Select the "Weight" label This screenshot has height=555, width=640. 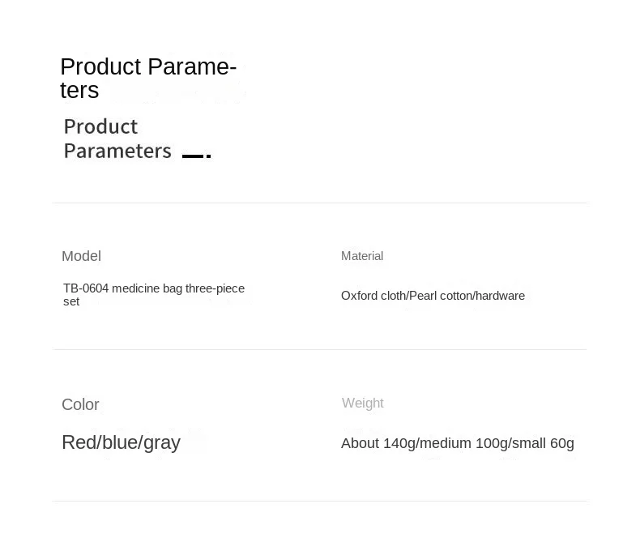click(x=362, y=403)
